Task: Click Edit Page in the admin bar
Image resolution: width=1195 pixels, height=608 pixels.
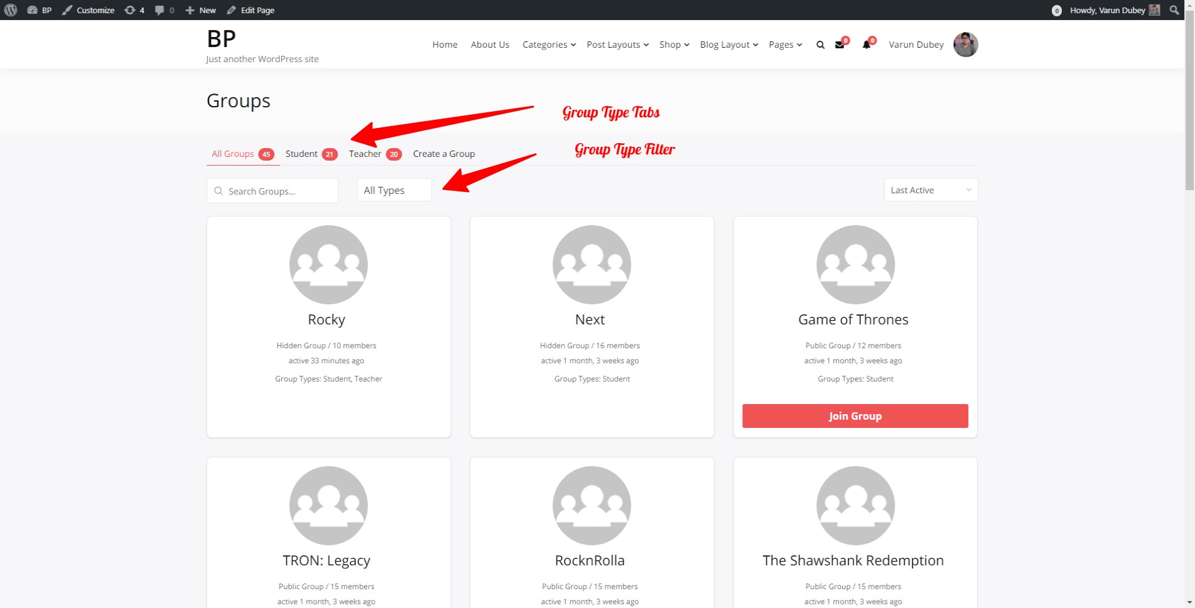Action: pyautogui.click(x=251, y=10)
